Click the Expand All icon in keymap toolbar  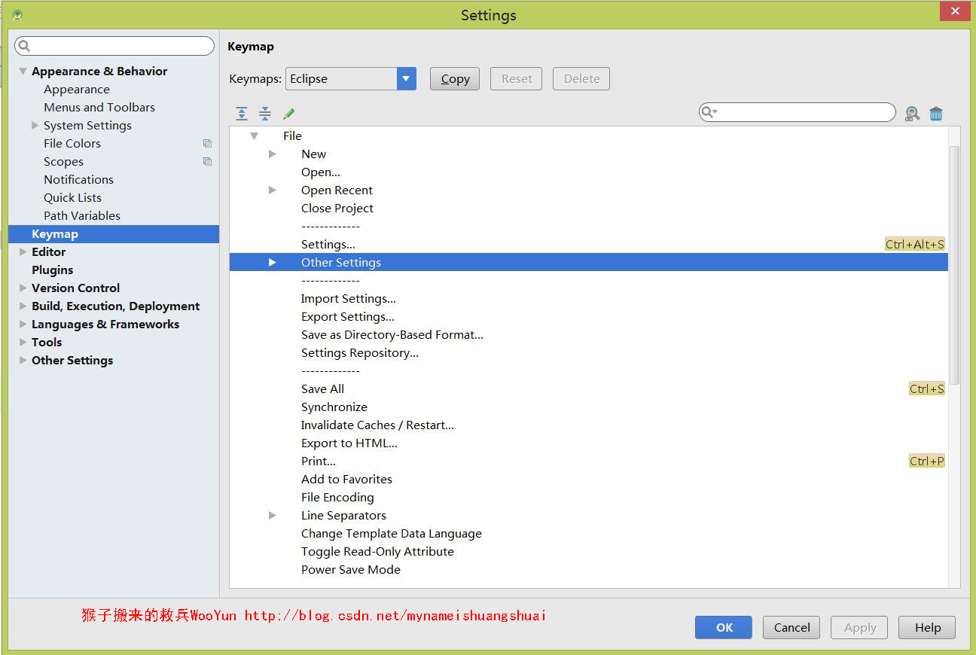[x=242, y=114]
